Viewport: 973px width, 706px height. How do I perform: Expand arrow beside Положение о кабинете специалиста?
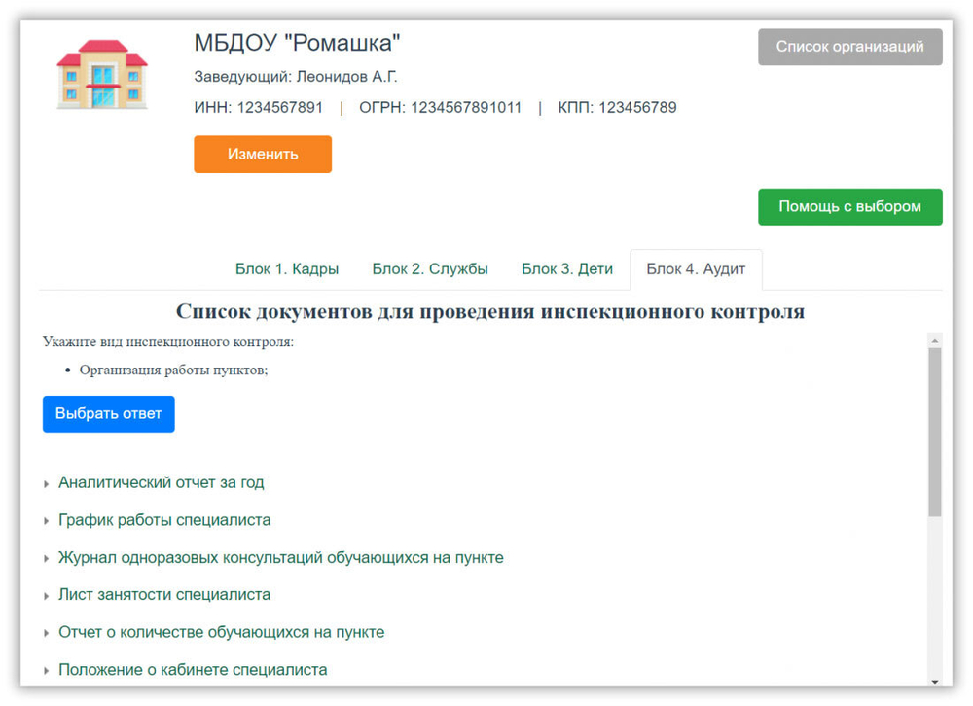[x=47, y=671]
